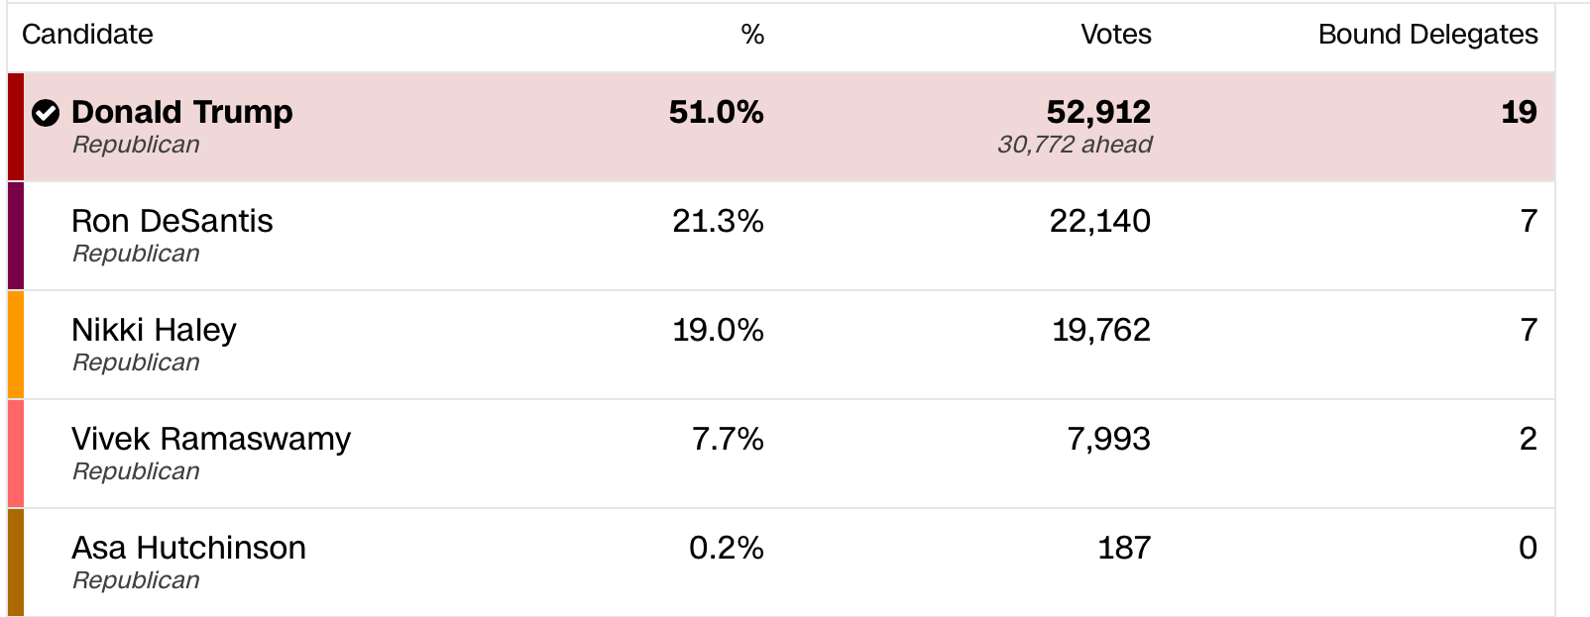The width and height of the screenshot is (1590, 617).
Task: Click Vivek Ramaswamy's pink color bar
Action: point(15,454)
